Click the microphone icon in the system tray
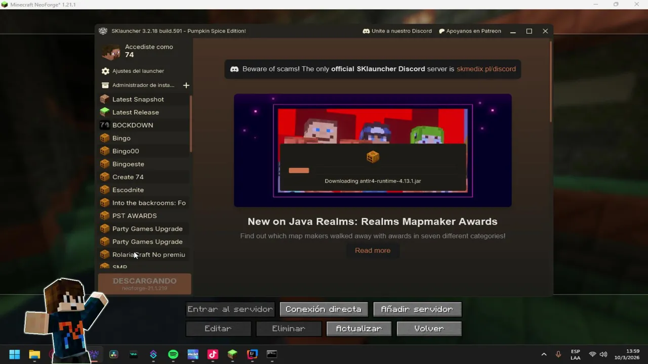This screenshot has height=364, width=648. [558, 354]
